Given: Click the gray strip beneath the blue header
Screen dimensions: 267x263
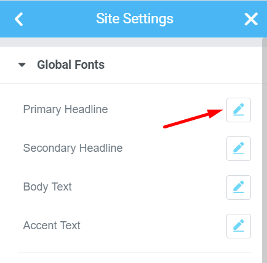Looking at the screenshot, I should [131, 42].
